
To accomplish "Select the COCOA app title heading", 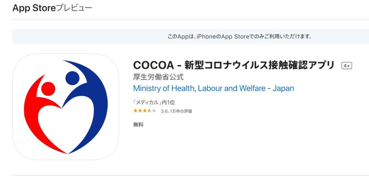I will pos(234,65).
